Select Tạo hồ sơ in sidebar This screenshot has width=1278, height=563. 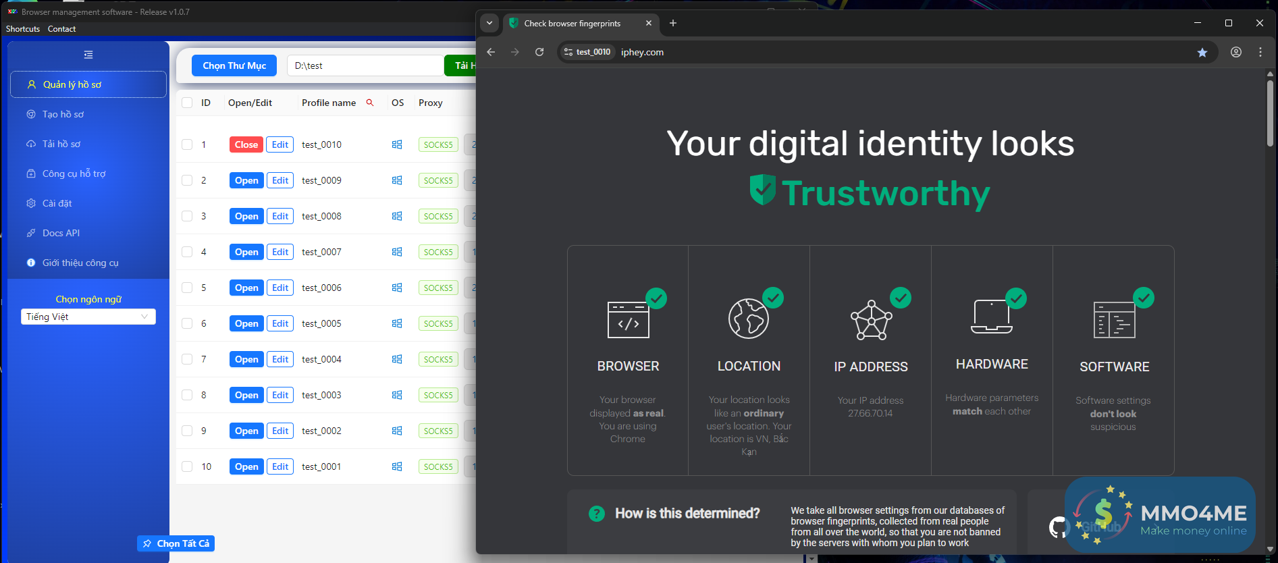pyautogui.click(x=63, y=114)
